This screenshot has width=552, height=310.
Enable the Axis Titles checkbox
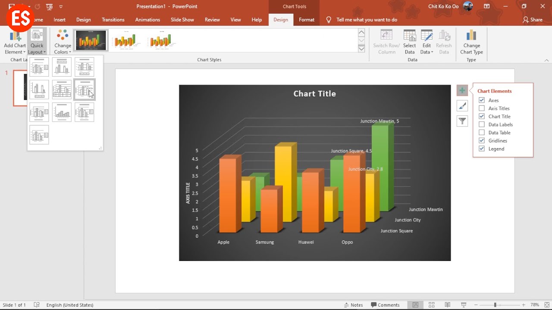pos(482,108)
